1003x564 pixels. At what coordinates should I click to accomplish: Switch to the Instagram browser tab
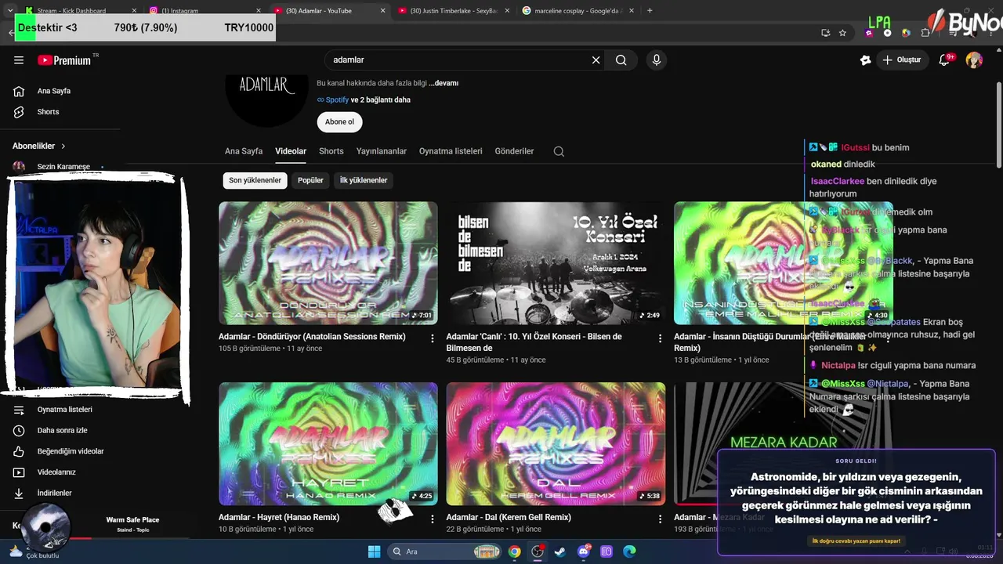pyautogui.click(x=204, y=10)
